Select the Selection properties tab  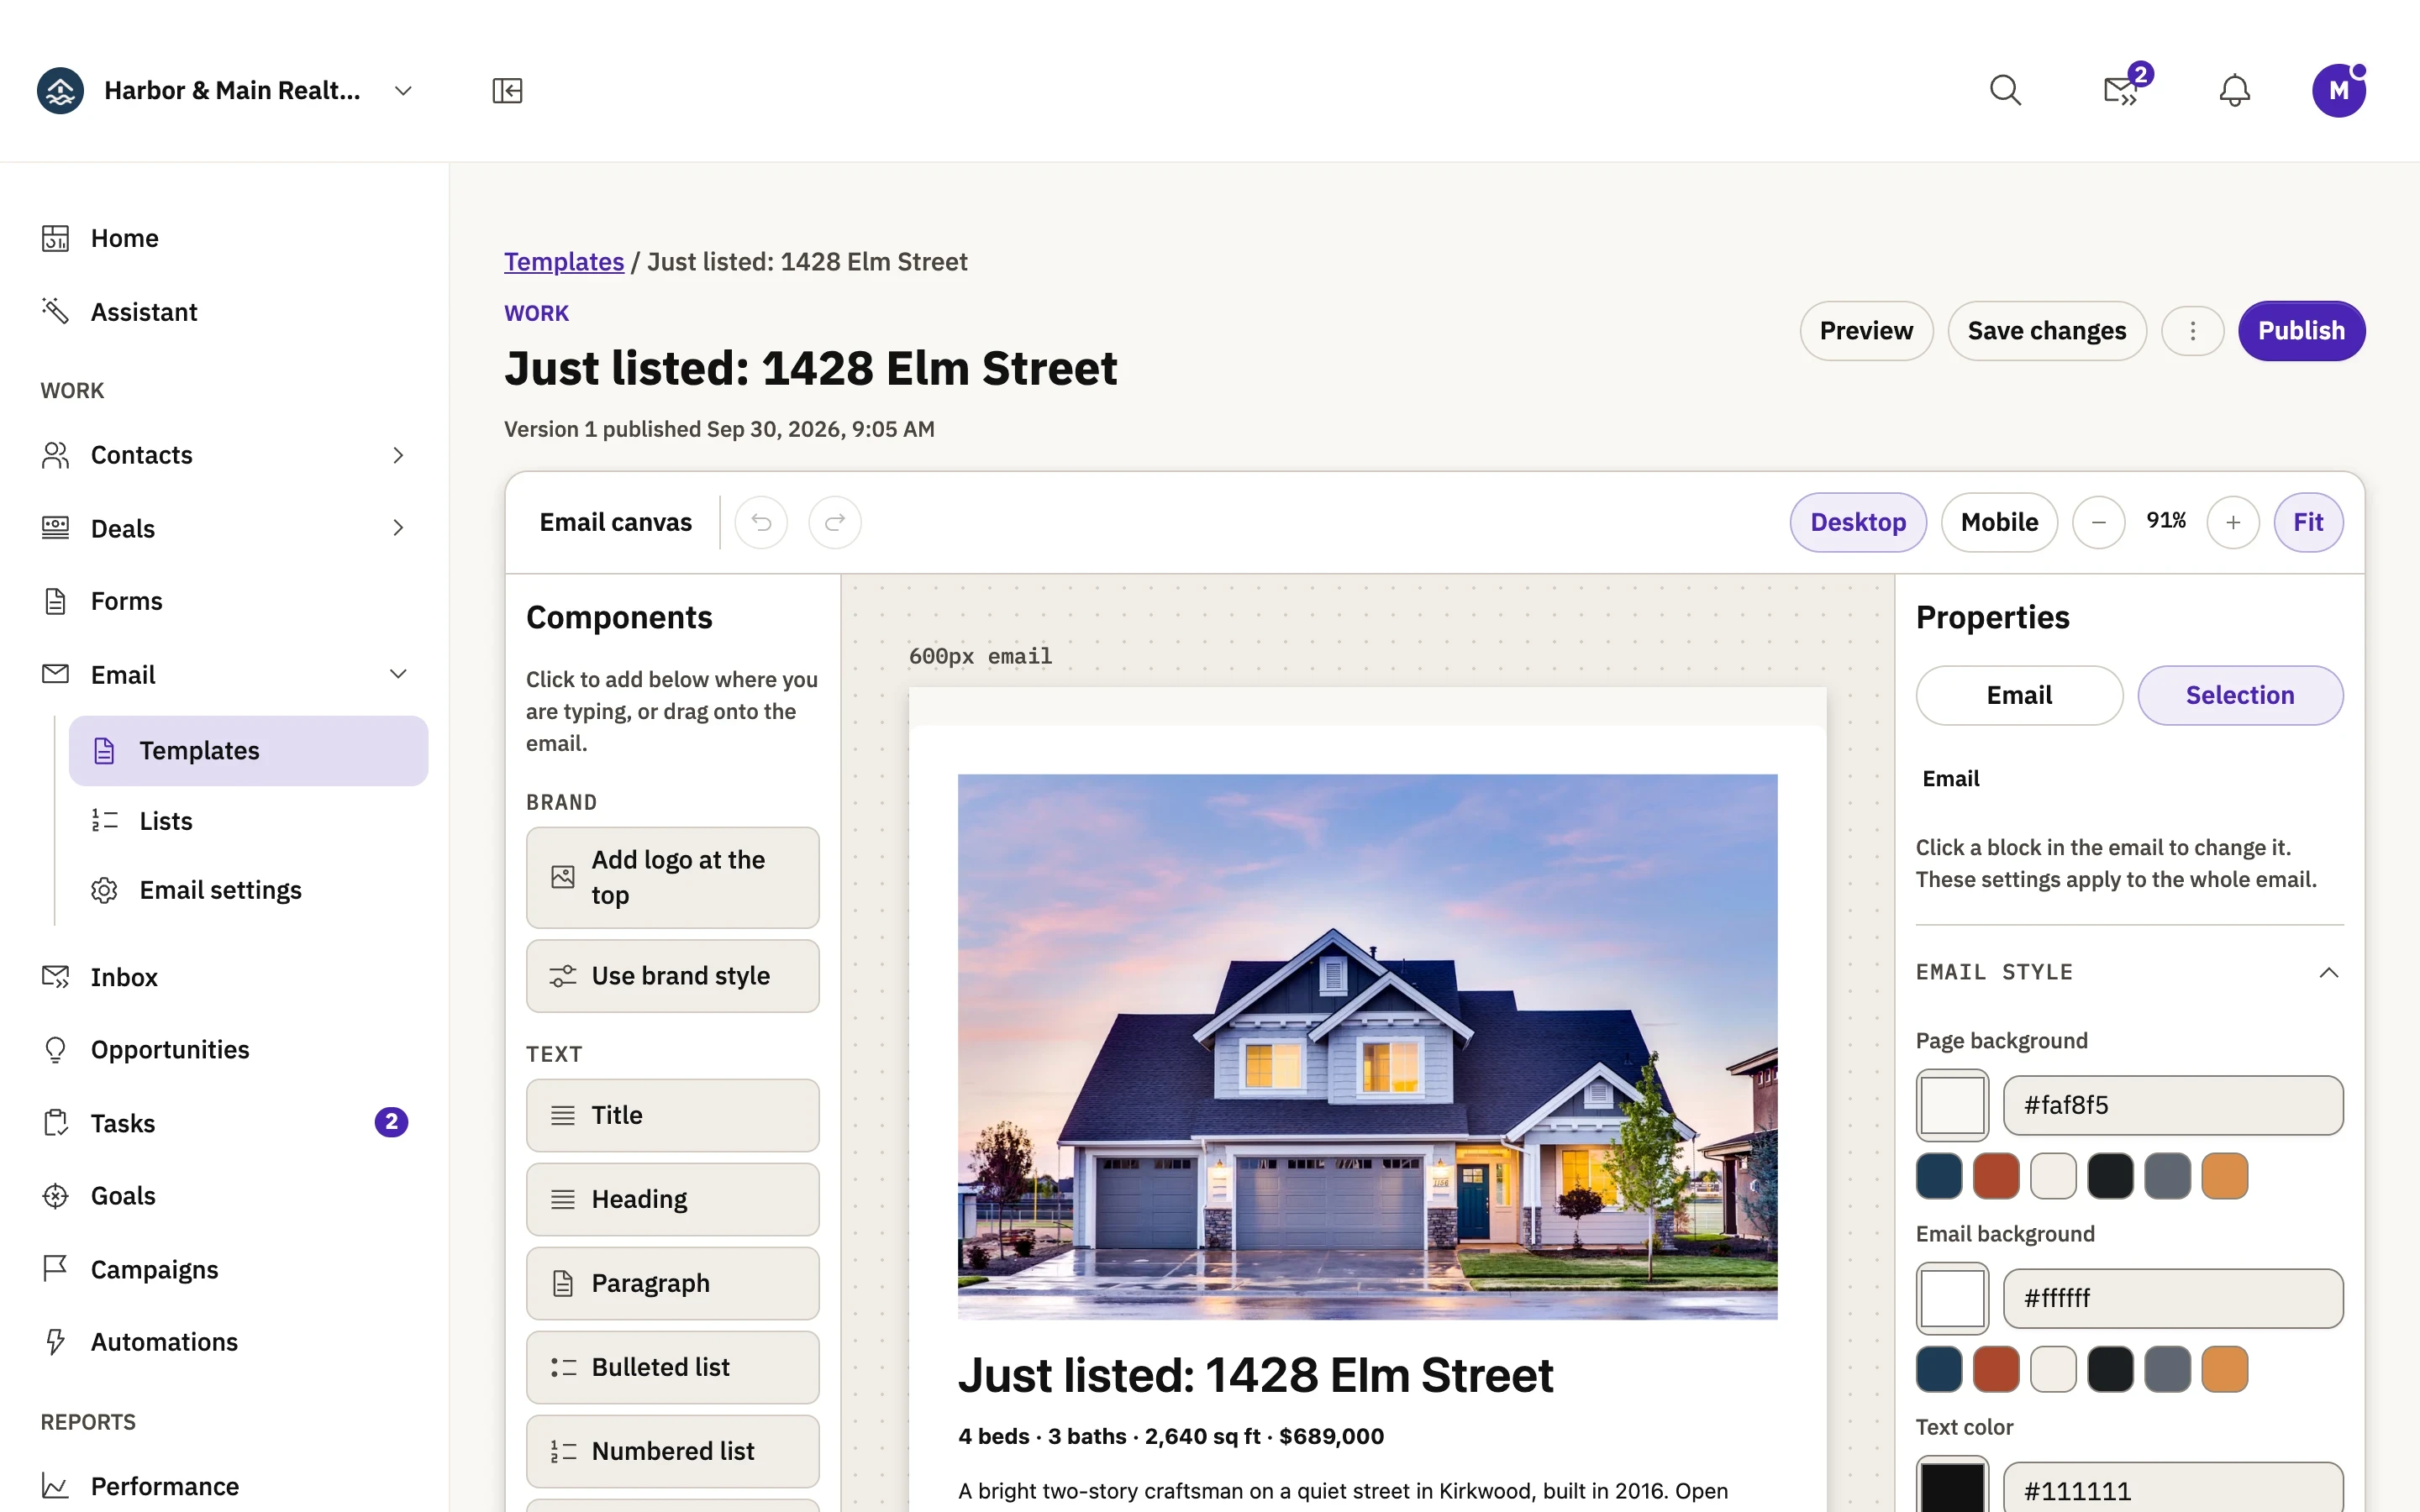2240,695
